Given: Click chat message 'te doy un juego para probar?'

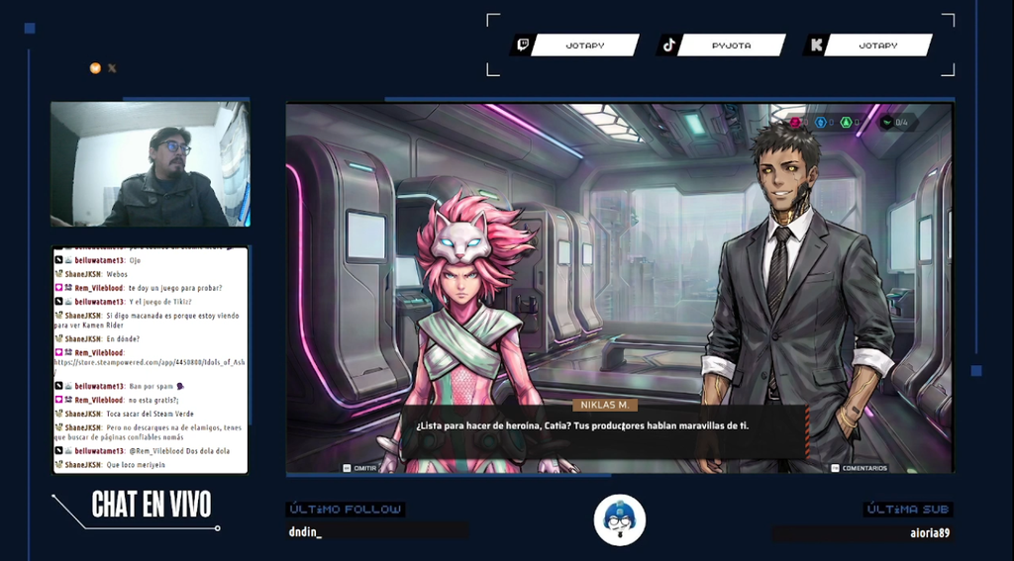Looking at the screenshot, I should pos(175,288).
